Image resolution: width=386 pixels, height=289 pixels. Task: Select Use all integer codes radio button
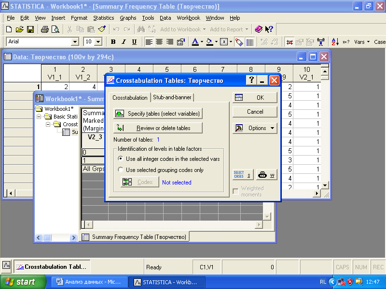pos(120,159)
